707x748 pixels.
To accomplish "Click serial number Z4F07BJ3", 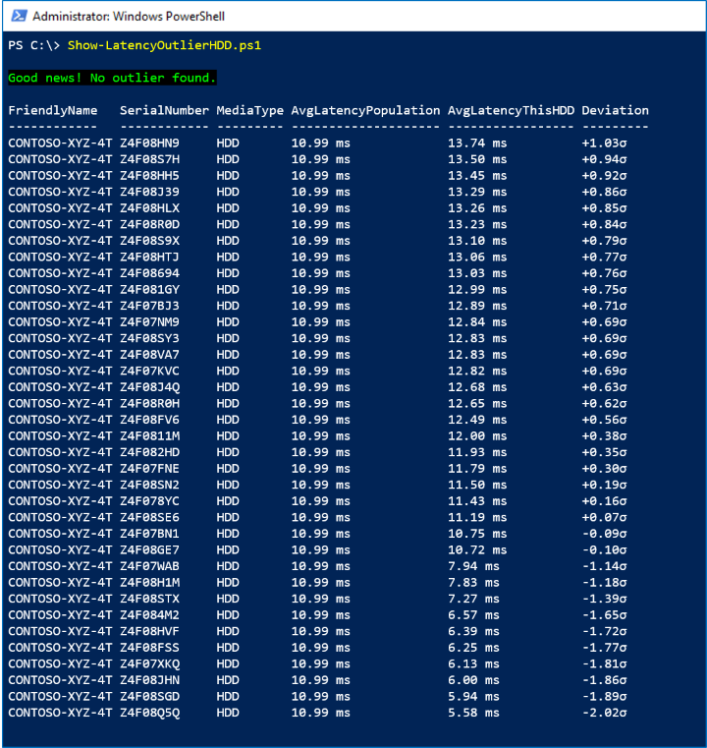I will [x=149, y=306].
